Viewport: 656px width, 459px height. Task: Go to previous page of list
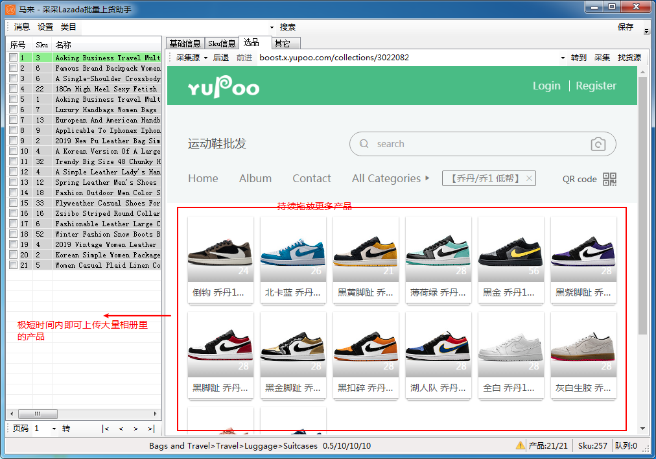tap(121, 429)
